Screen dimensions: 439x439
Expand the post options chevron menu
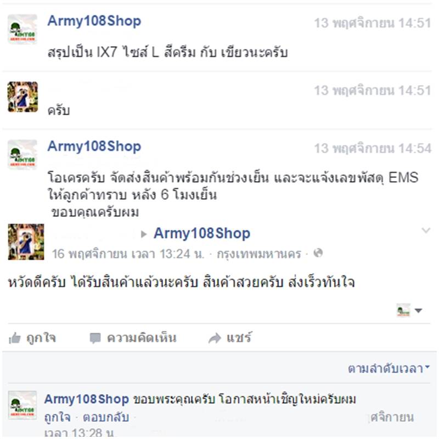click(426, 230)
